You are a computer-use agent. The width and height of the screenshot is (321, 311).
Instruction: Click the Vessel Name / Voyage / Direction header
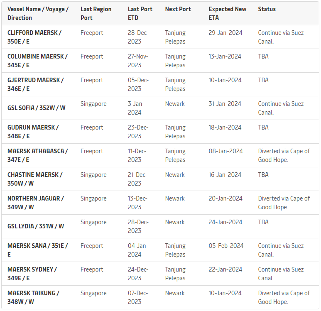[x=38, y=14]
